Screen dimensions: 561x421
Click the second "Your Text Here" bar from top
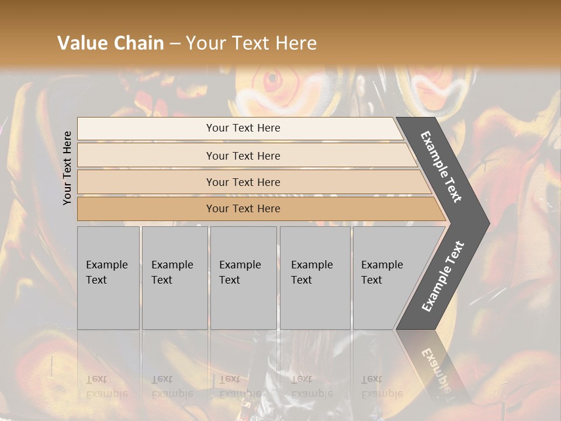(243, 156)
